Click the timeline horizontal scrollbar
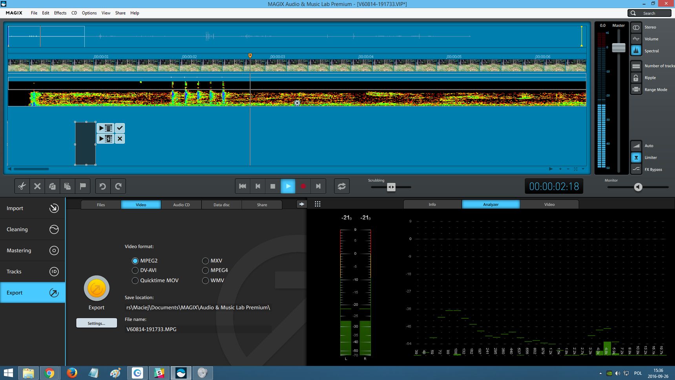675x380 pixels. point(31,169)
